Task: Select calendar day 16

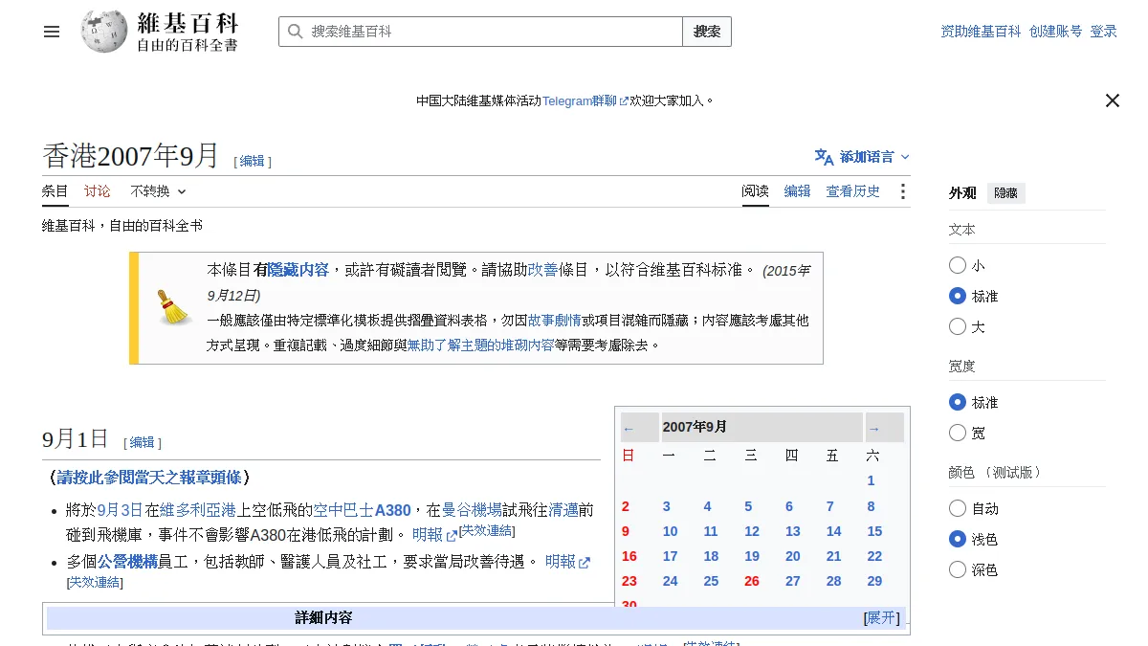Action: coord(629,556)
